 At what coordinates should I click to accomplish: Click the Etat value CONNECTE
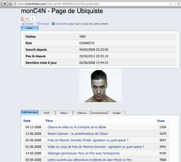point(87,43)
